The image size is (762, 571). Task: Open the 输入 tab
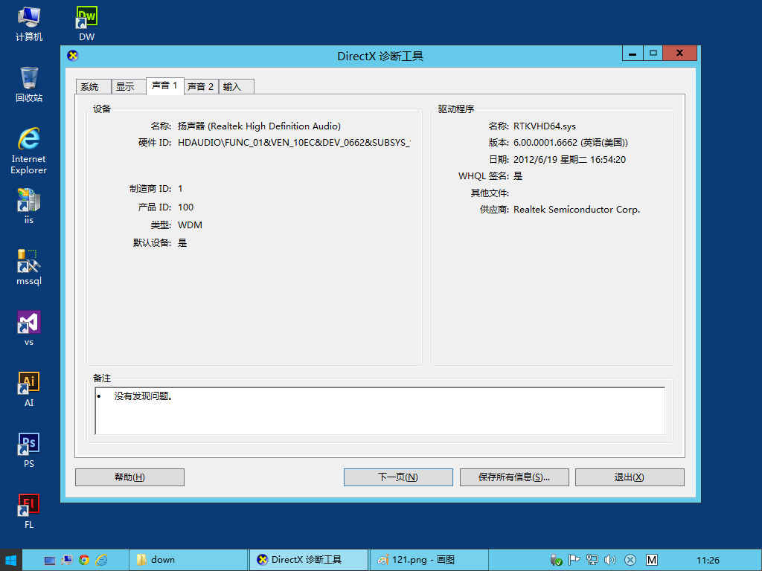(x=236, y=86)
